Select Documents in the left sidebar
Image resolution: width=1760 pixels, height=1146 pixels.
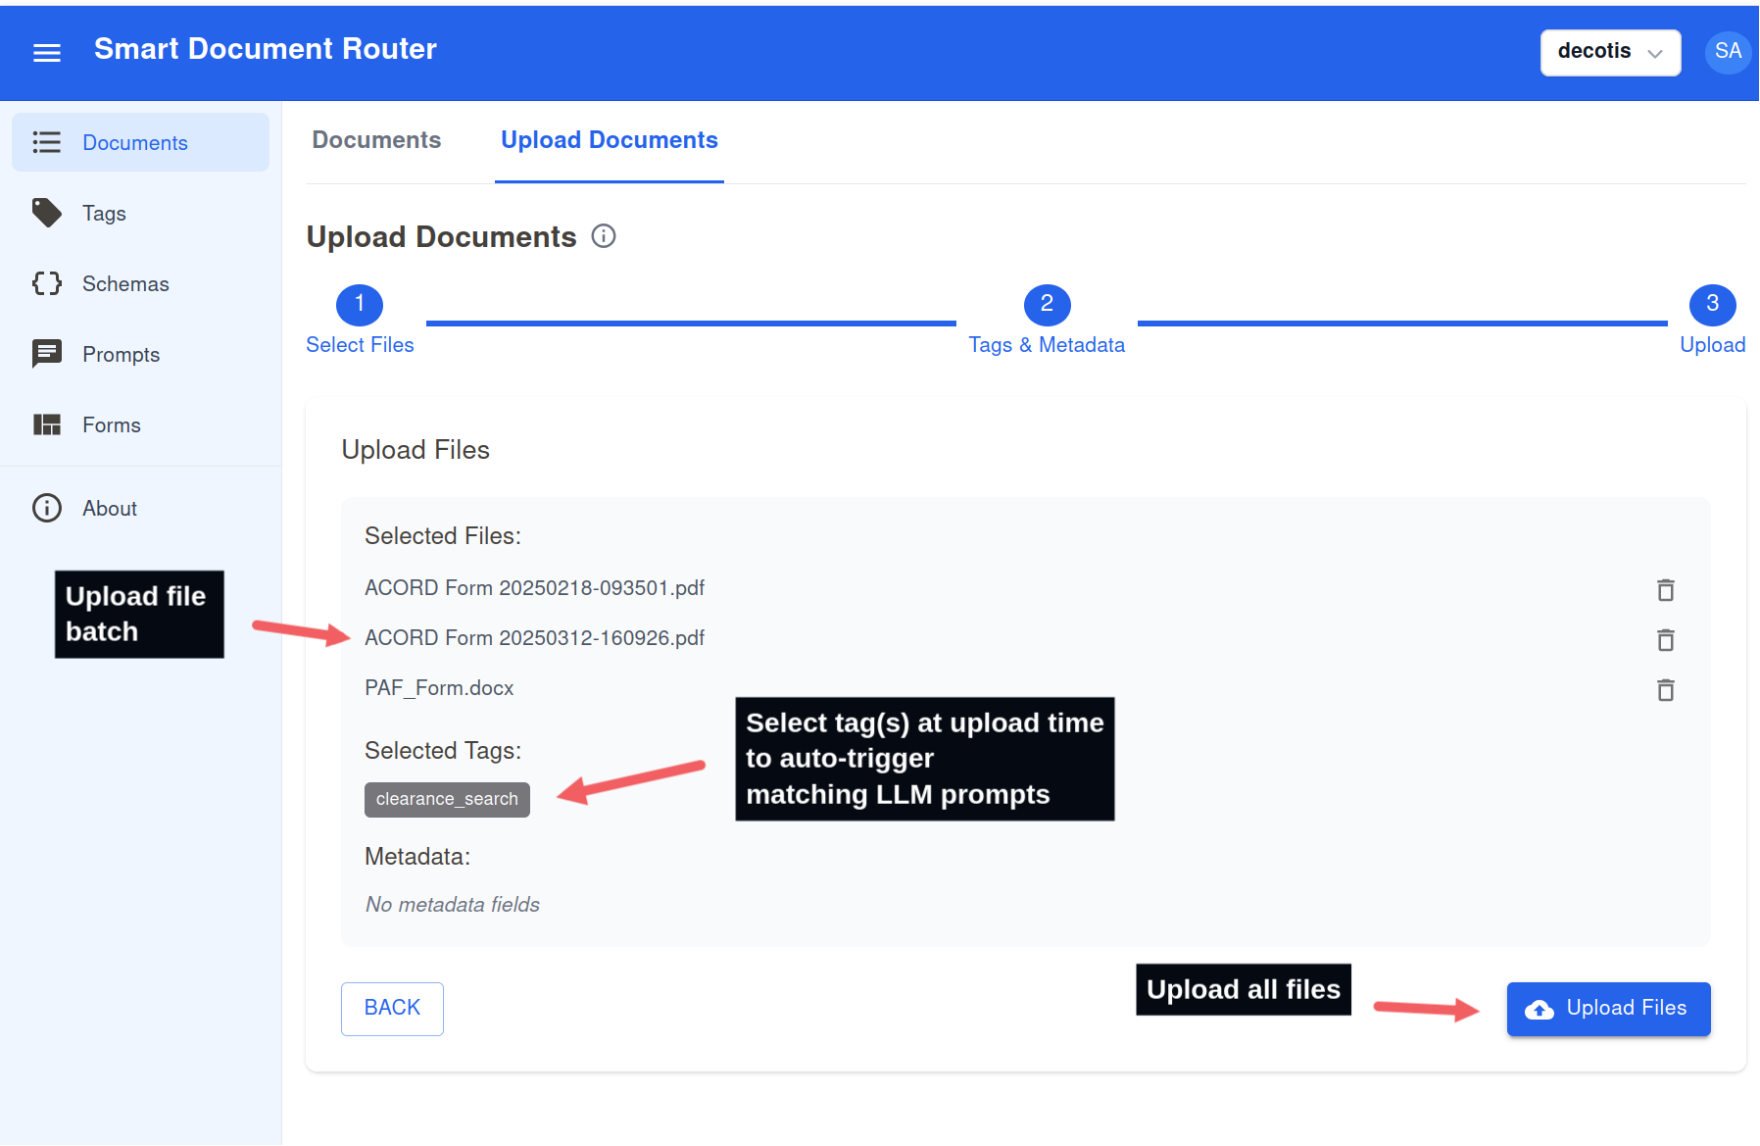click(x=135, y=143)
